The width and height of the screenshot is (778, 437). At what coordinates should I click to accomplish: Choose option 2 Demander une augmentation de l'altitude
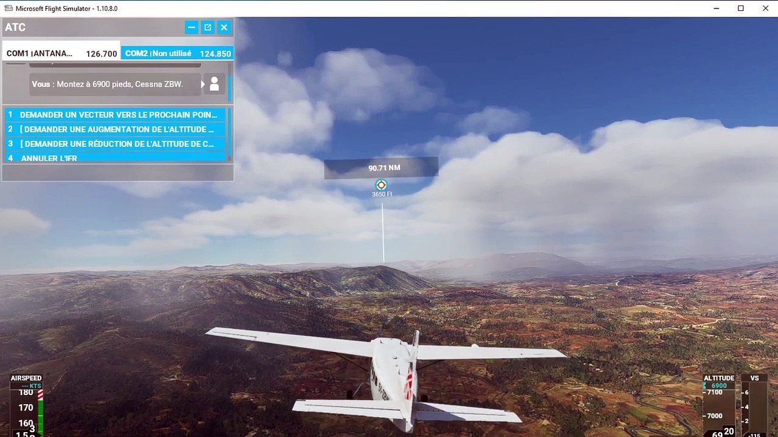tap(115, 129)
